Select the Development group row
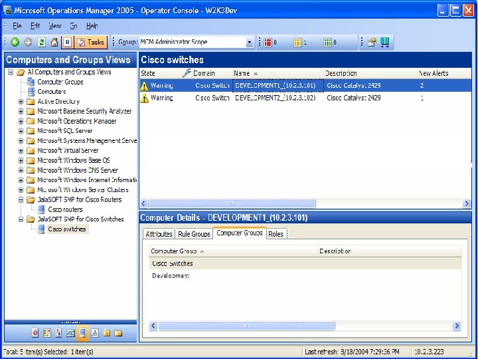The height and width of the screenshot is (359, 478). tap(305, 276)
